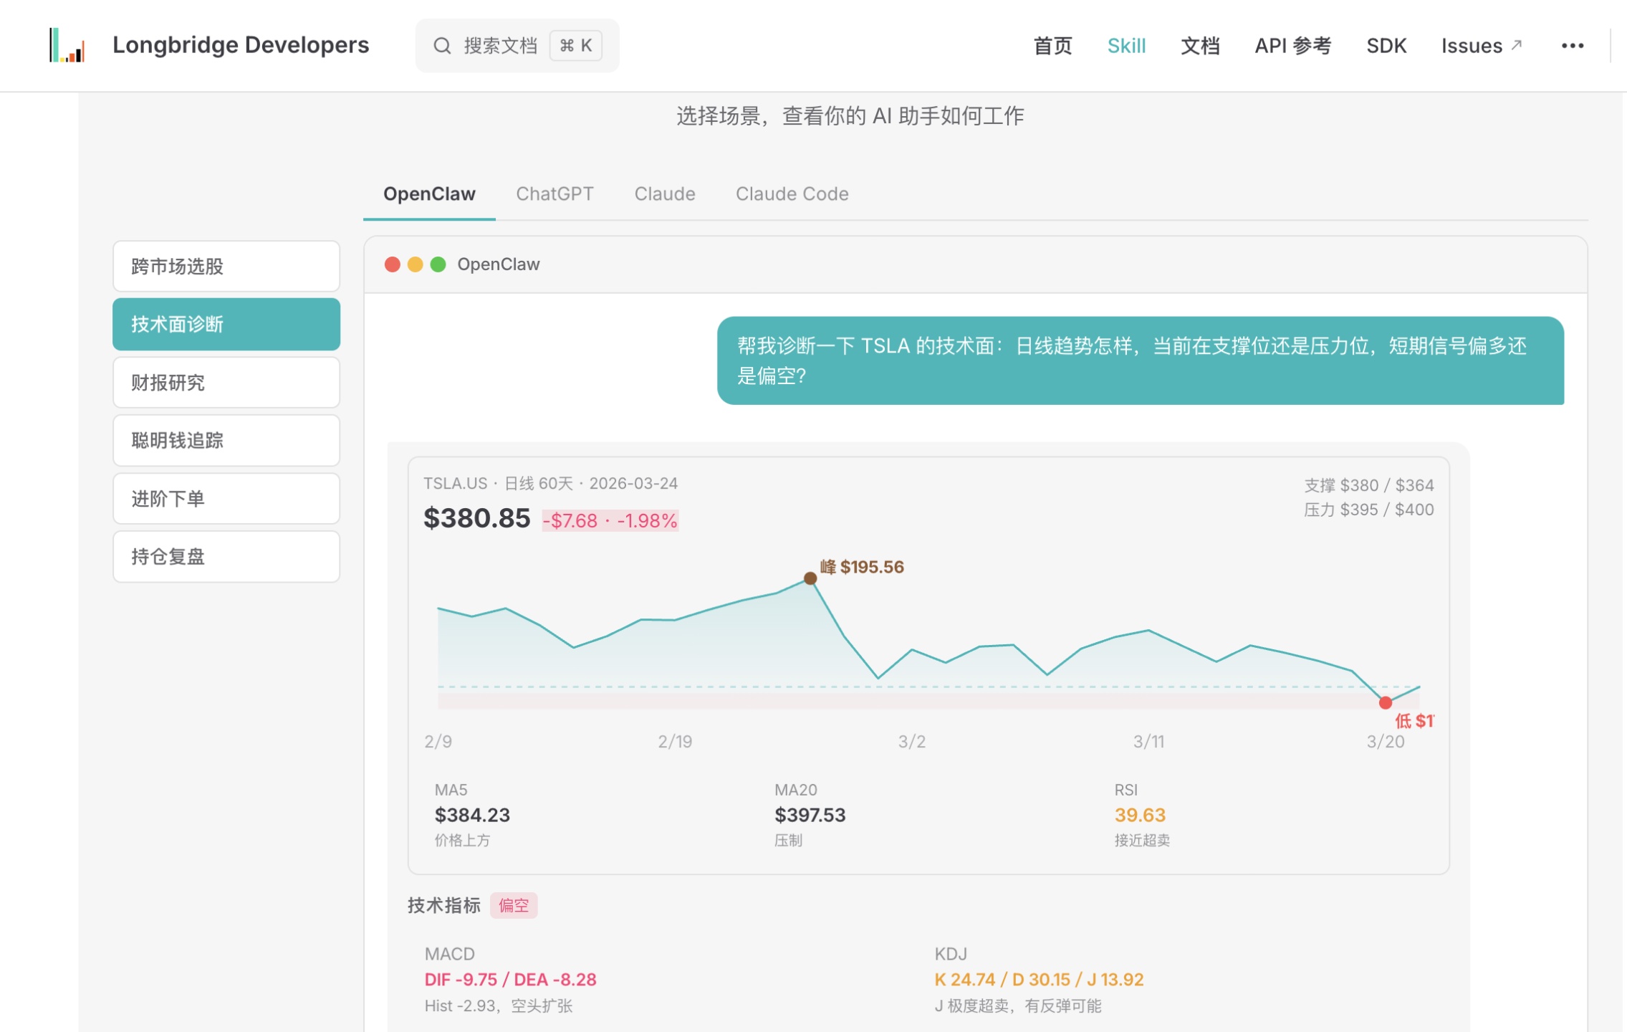
Task: Switch to the ChatGPT tab
Action: tap(554, 194)
